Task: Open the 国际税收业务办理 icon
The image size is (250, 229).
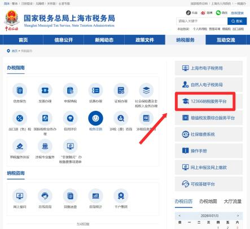Action: tap(45, 118)
